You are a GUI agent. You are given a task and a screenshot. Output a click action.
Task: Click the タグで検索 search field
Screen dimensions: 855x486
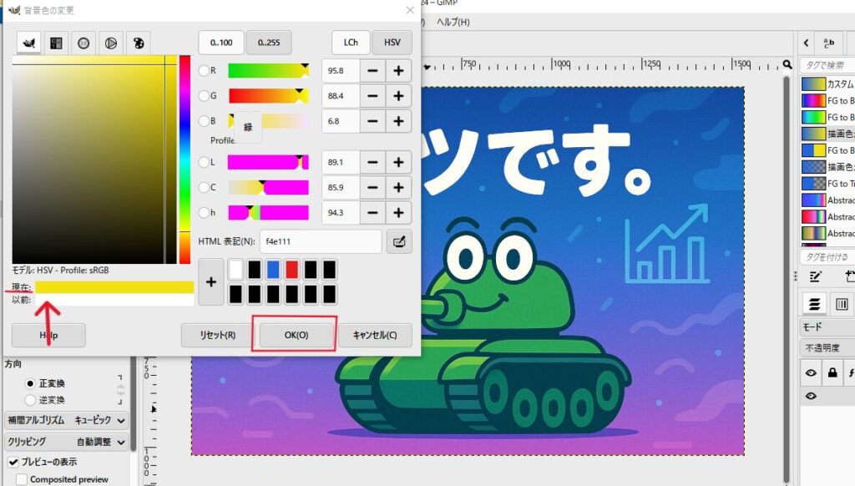coord(827,65)
